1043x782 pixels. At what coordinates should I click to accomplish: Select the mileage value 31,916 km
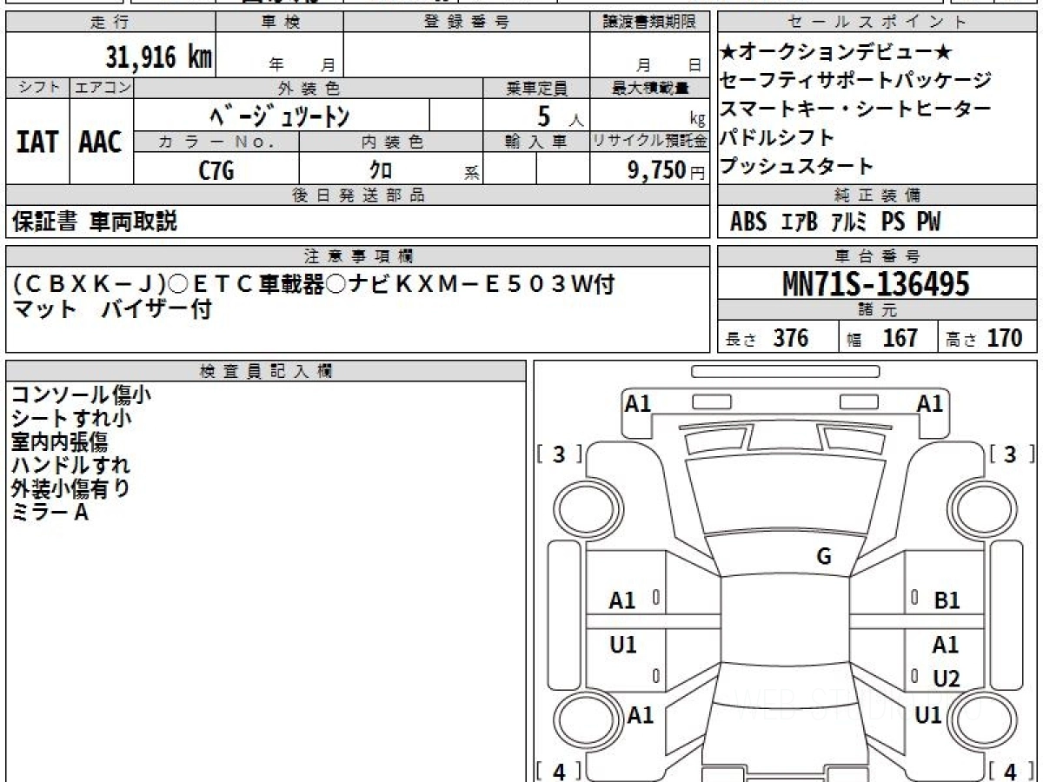point(158,57)
